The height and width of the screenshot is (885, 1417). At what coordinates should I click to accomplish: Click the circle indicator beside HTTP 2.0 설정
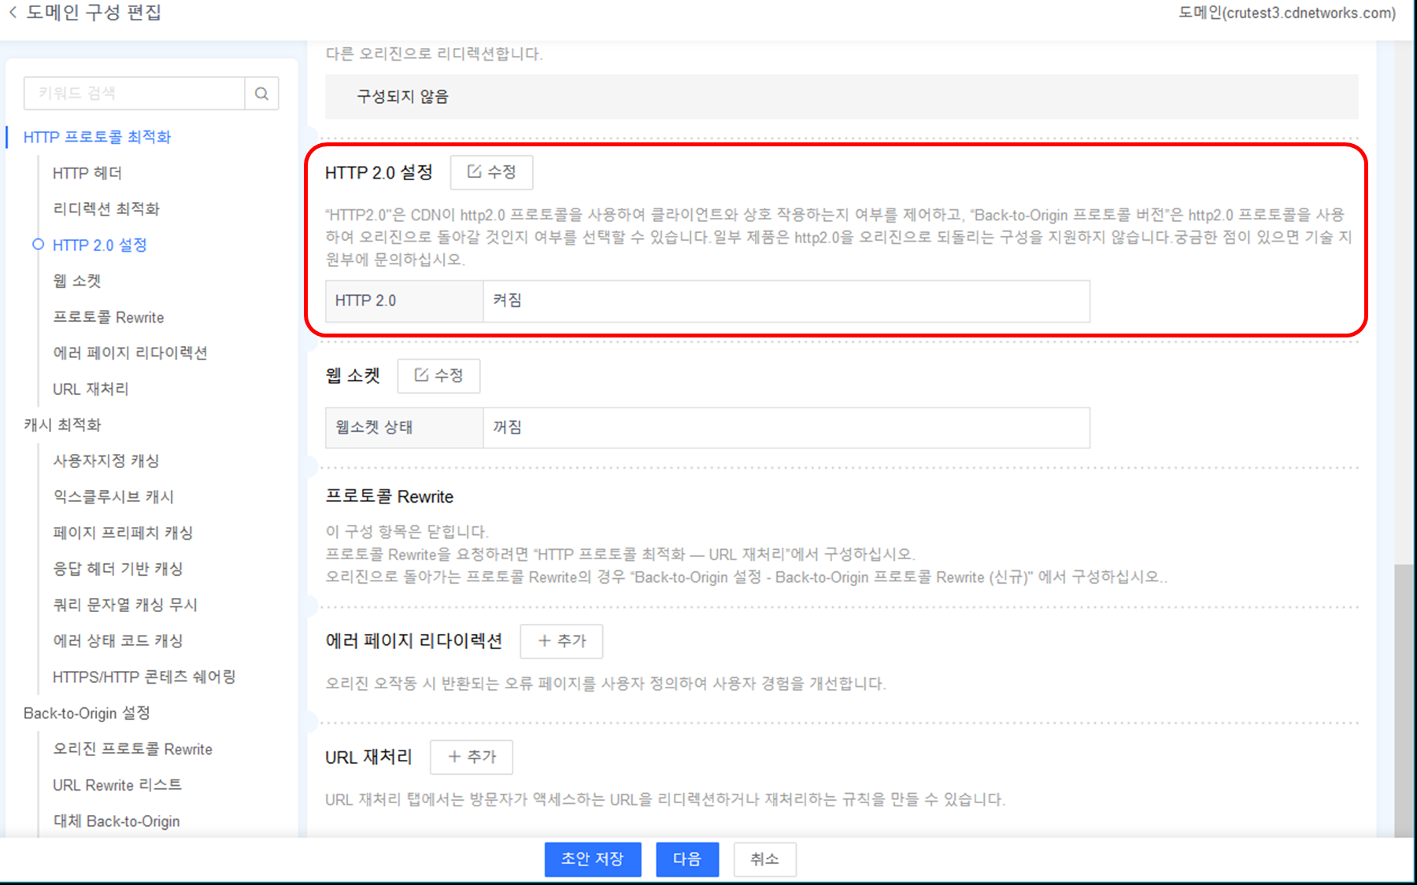(x=37, y=245)
